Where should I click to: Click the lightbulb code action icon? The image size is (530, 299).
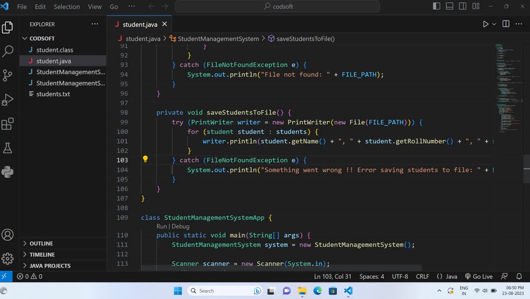pyautogui.click(x=145, y=159)
